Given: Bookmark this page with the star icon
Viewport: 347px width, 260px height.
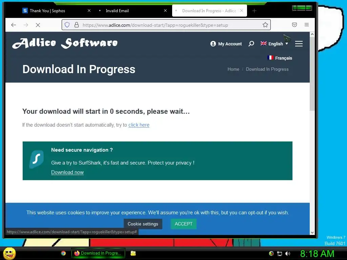Looking at the screenshot, I should coord(265,25).
